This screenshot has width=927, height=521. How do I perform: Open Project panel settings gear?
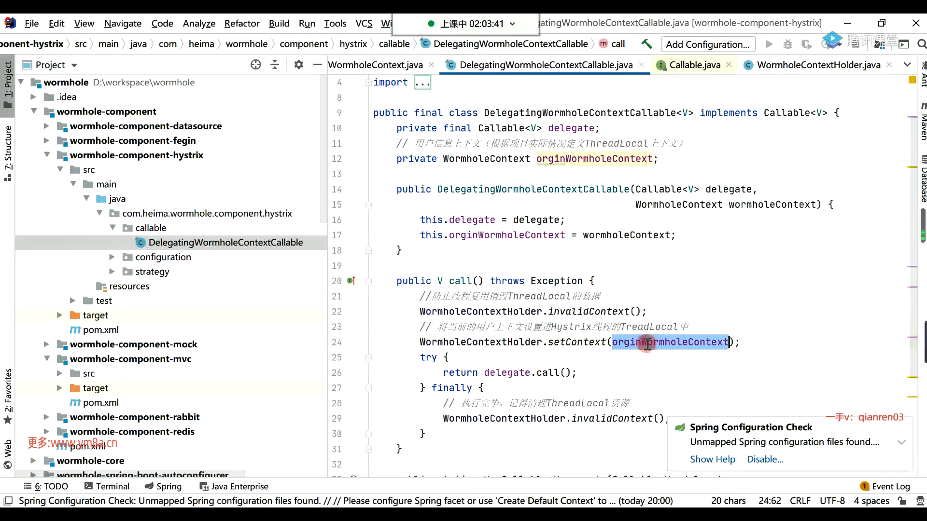(299, 65)
